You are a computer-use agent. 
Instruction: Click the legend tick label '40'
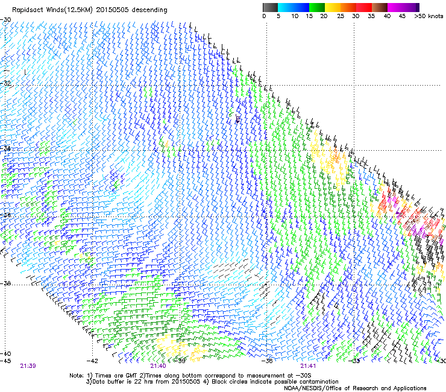click(x=387, y=16)
